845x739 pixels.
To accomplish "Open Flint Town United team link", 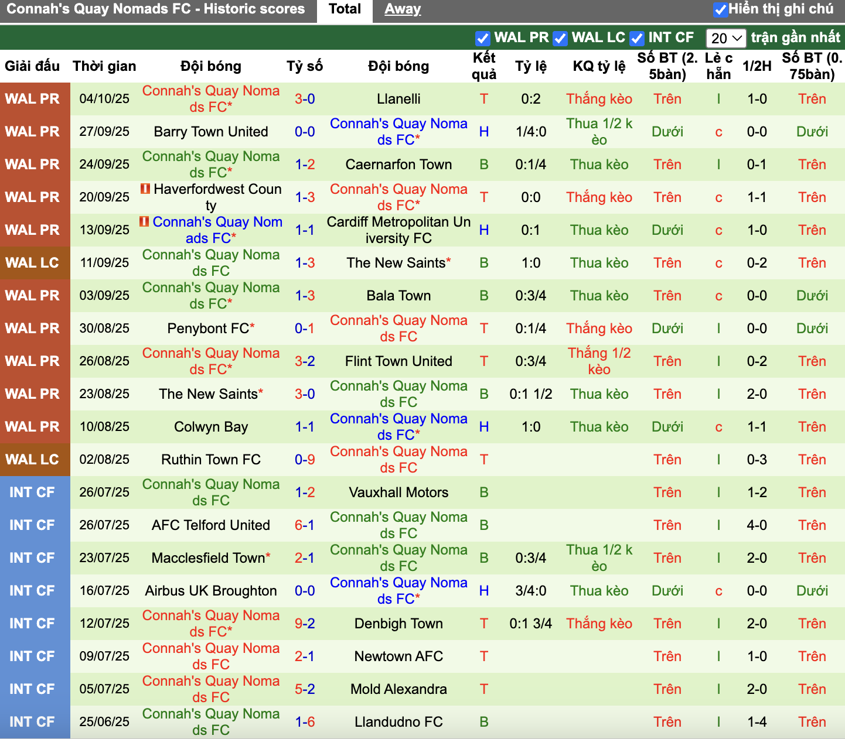I will tap(398, 361).
